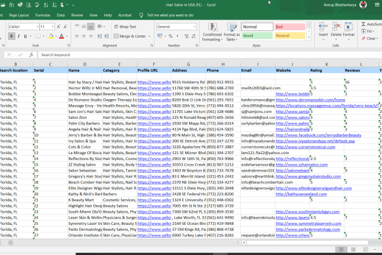This screenshot has width=382, height=255.
Task: Click the Increase Indent icon
Action: (106, 36)
